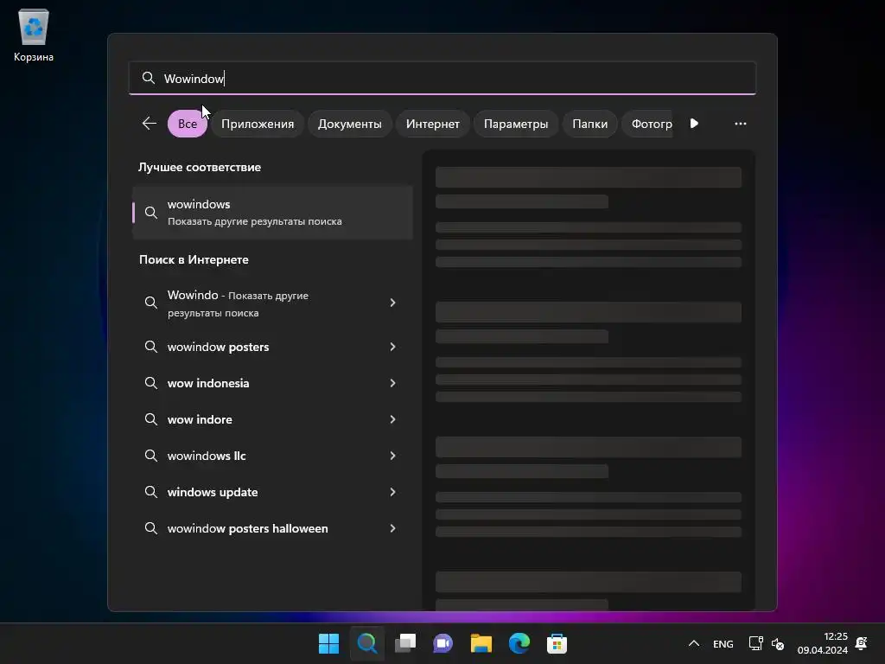This screenshot has height=664, width=885.
Task: Open Microsoft Store from taskbar
Action: click(557, 643)
